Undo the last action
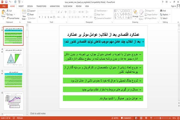This screenshot has height=120, width=180. [10, 2]
